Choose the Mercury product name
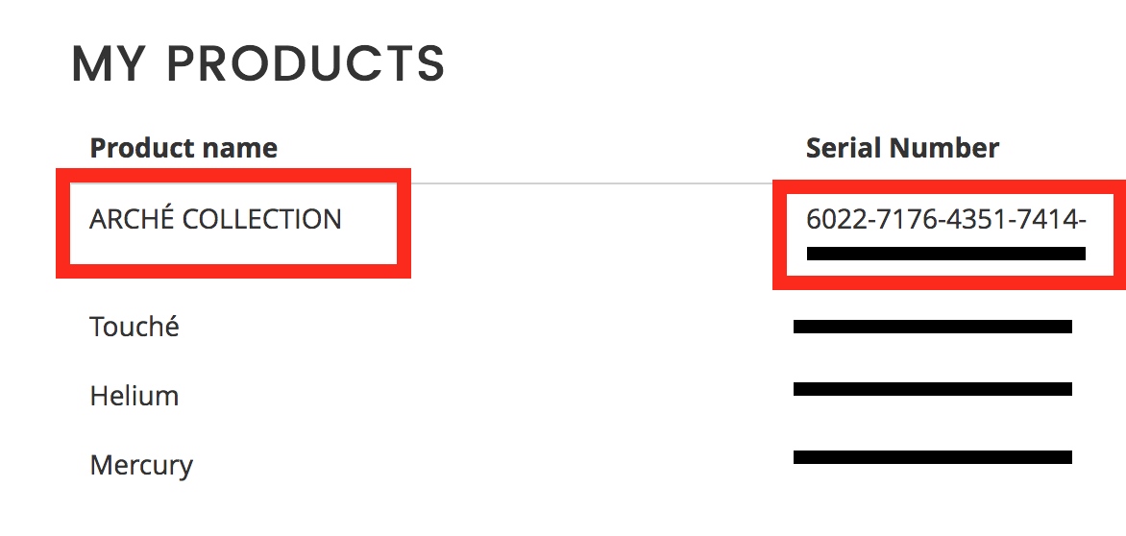The width and height of the screenshot is (1126, 536). [x=141, y=466]
